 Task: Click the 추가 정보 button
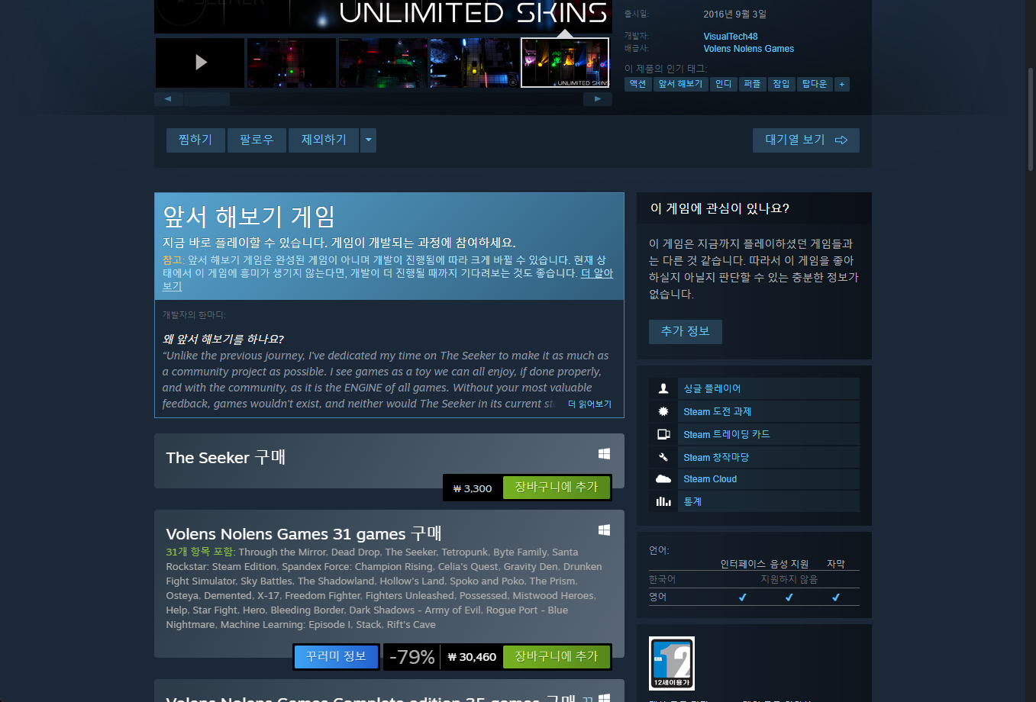[x=686, y=332]
